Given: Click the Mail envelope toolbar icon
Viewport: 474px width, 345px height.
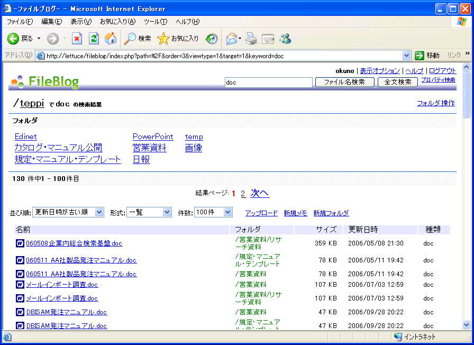Looking at the screenshot, I should coord(232,39).
